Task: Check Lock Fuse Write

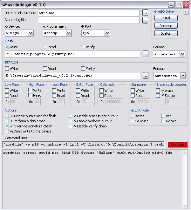Action: [54, 91]
